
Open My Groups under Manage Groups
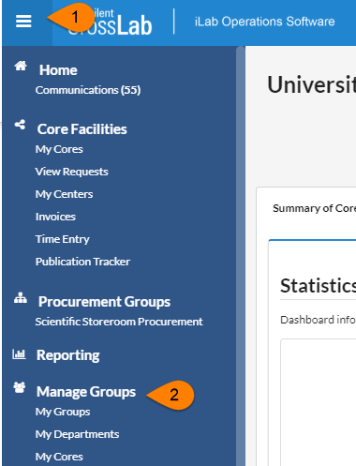click(x=63, y=412)
